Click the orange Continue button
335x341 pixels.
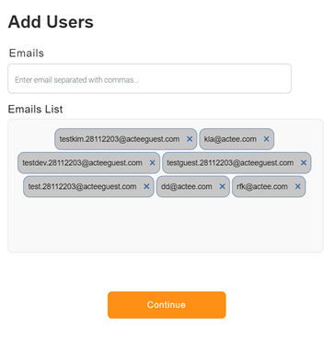(167, 305)
